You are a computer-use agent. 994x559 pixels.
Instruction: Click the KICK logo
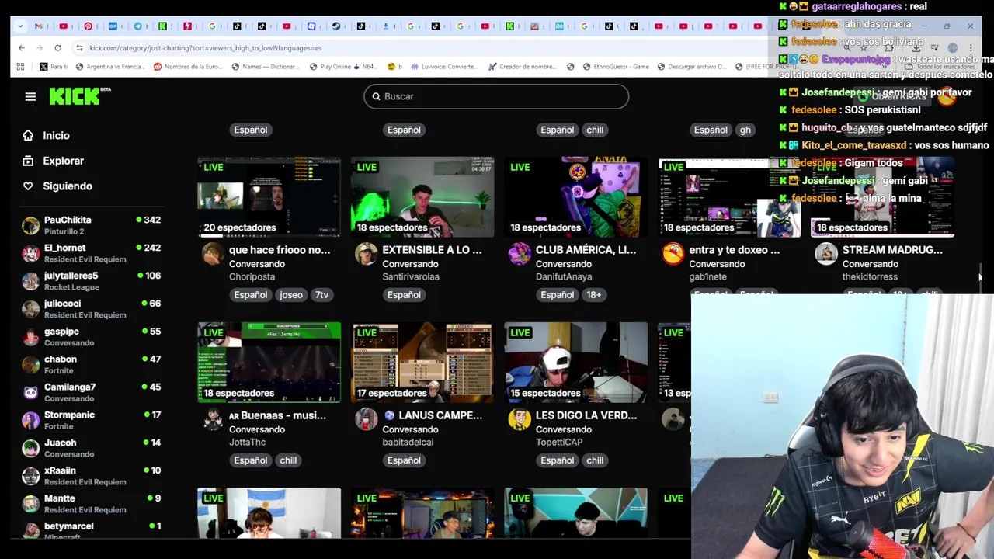pos(80,95)
